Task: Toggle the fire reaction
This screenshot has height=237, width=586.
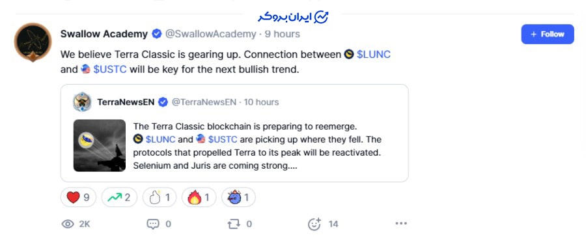Action: [199, 197]
